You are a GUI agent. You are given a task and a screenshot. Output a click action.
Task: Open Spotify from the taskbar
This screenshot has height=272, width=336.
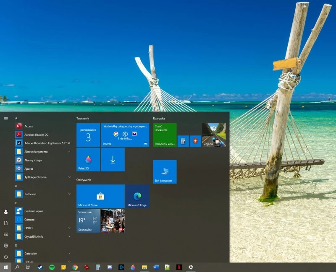coord(52,267)
